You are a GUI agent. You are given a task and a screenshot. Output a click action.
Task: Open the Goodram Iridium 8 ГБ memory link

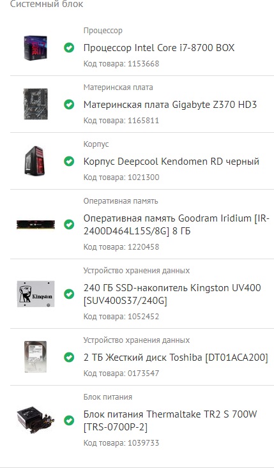(x=176, y=225)
